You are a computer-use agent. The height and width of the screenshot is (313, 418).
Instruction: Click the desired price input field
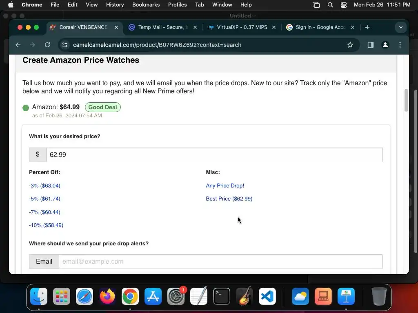click(214, 154)
